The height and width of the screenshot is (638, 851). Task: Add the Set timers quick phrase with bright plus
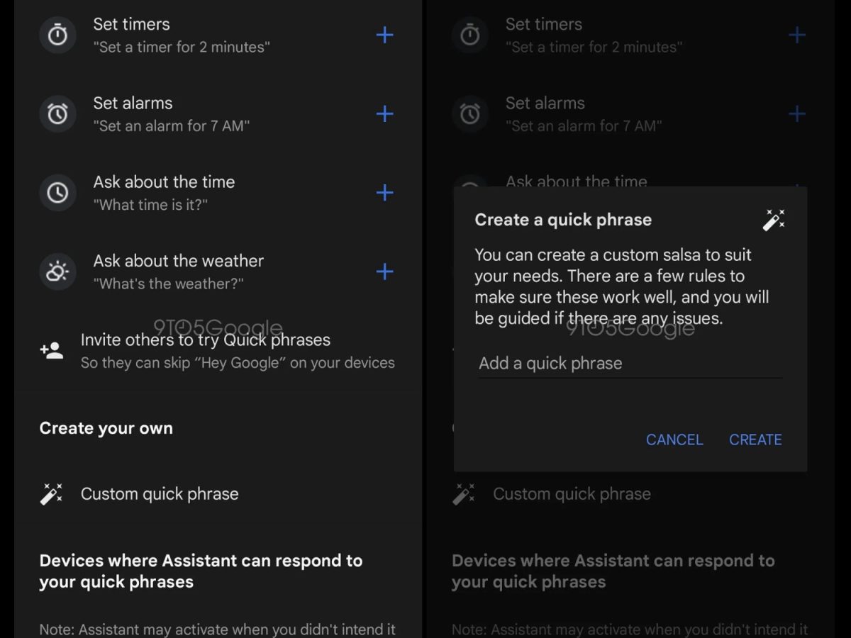pos(384,35)
